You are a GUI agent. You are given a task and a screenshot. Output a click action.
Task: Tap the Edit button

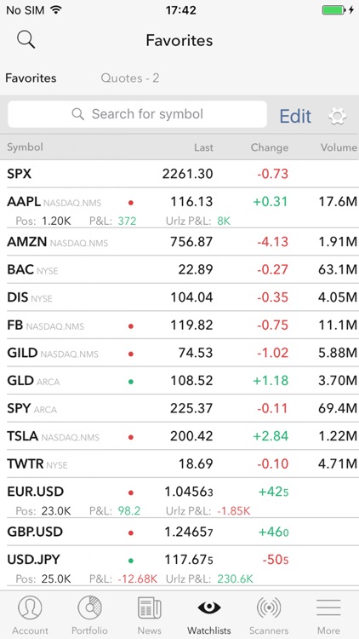pos(295,117)
